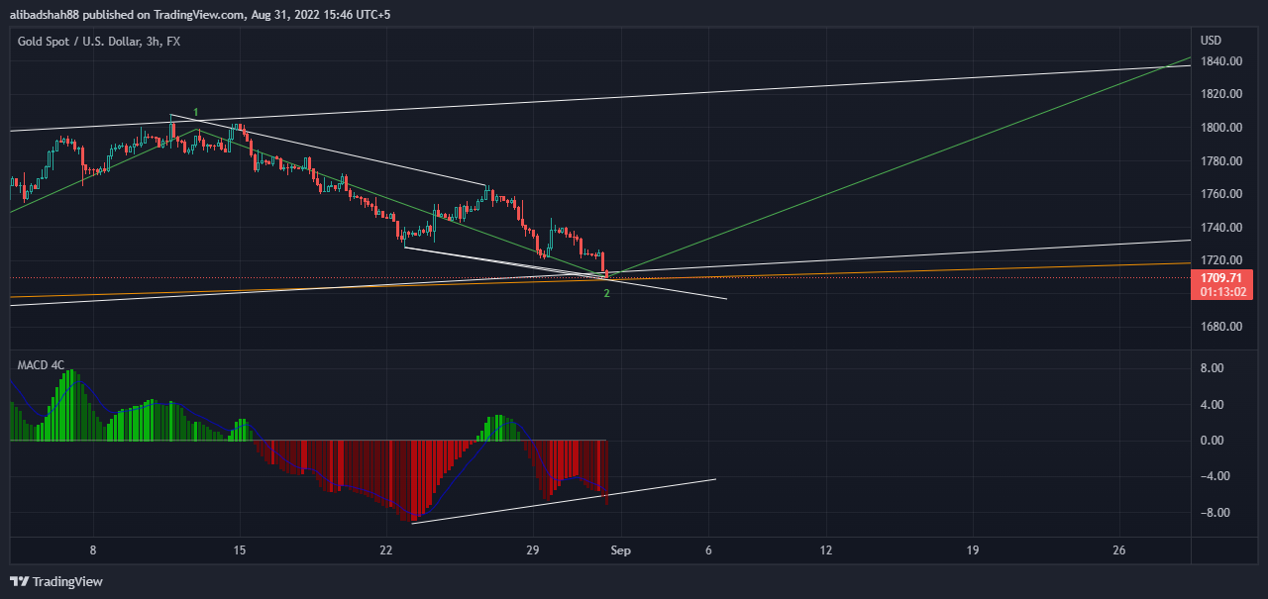Image resolution: width=1268 pixels, height=599 pixels.
Task: Click the MACD 4.00 scale value
Action: coord(1214,405)
